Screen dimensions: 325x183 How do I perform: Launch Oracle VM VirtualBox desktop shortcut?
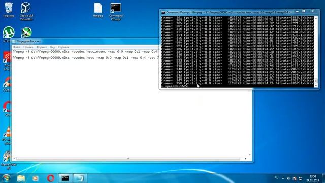tap(26, 11)
